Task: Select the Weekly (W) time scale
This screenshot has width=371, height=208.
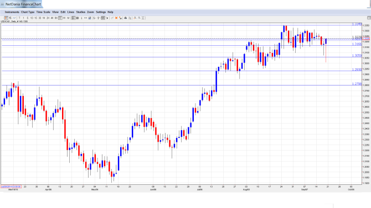Action: coord(64,18)
